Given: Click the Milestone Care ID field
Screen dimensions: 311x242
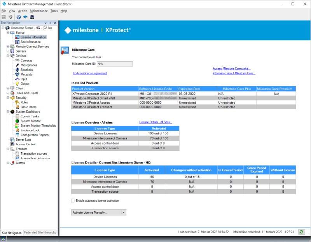Looking at the screenshot, I should (x=115, y=64).
